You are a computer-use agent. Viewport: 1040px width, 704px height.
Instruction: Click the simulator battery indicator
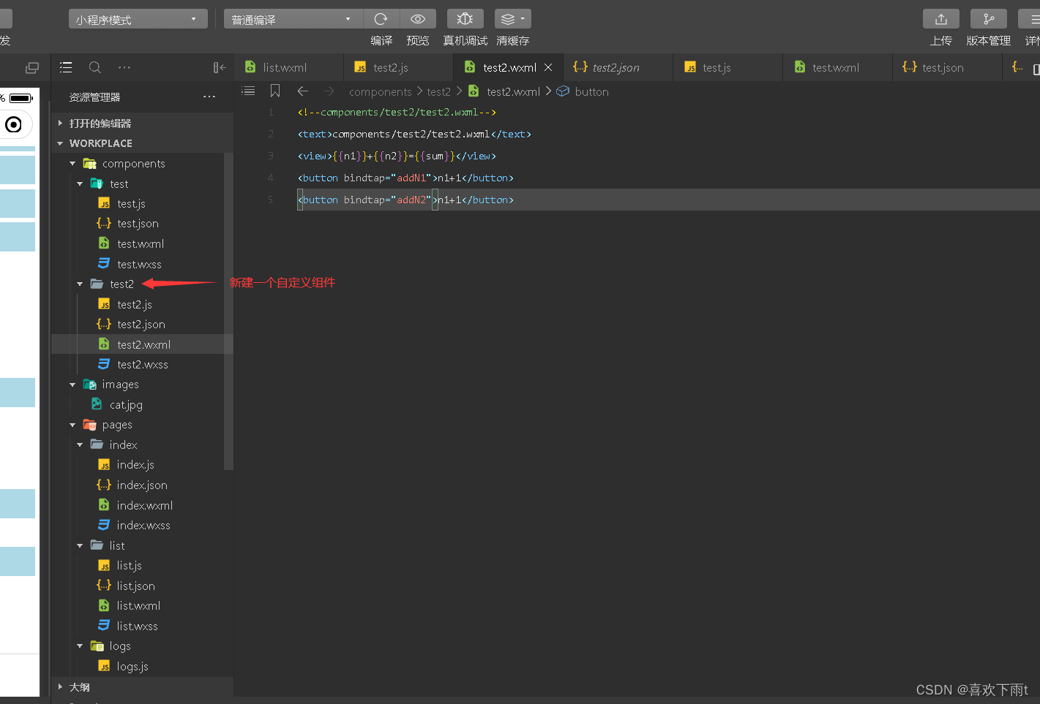pyautogui.click(x=20, y=98)
